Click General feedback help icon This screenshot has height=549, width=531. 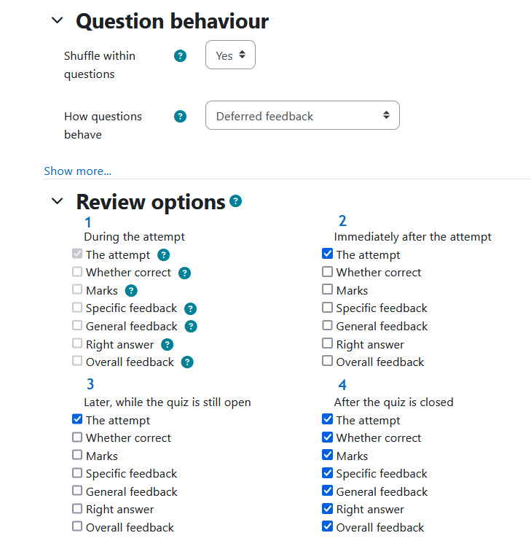pos(191,327)
